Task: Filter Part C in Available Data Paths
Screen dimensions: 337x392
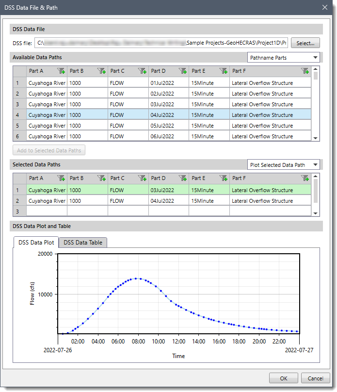Action: tap(142, 71)
